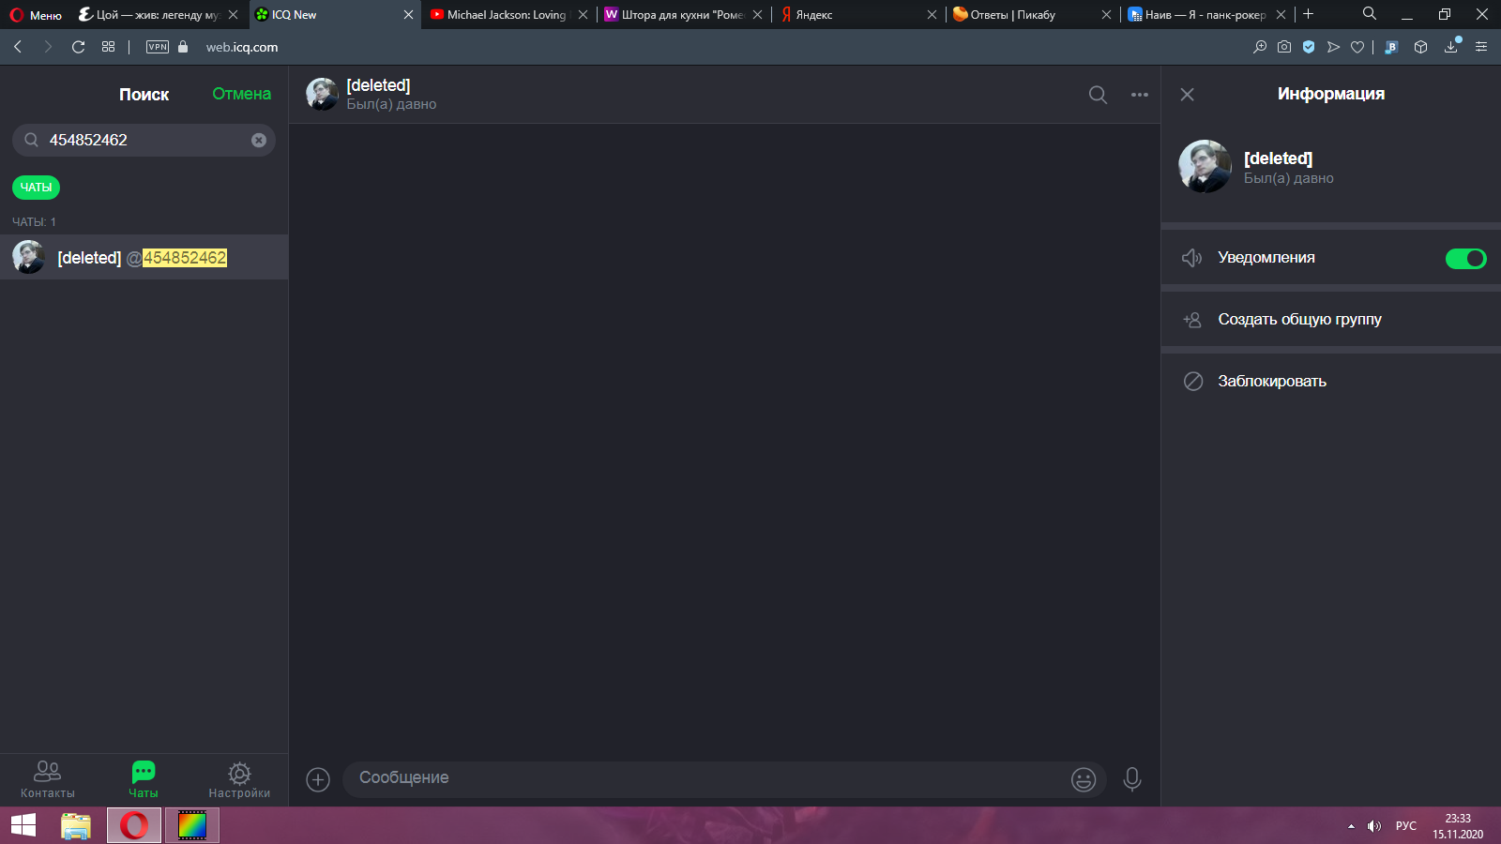Image resolution: width=1501 pixels, height=844 pixels.
Task: Show hidden tray icons arrow
Action: coord(1351,826)
